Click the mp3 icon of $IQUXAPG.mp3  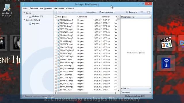pyautogui.click(x=59, y=56)
